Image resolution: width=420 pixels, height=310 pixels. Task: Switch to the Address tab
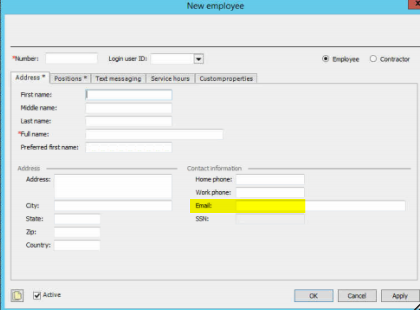pyautogui.click(x=30, y=78)
